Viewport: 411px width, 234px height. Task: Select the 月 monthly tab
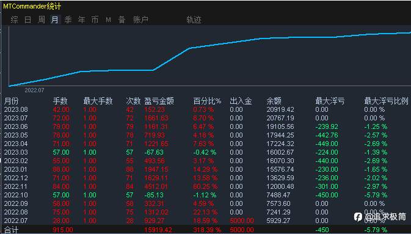coord(55,20)
